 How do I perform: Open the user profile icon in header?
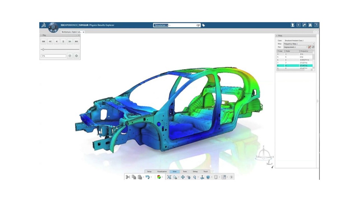[293, 25]
